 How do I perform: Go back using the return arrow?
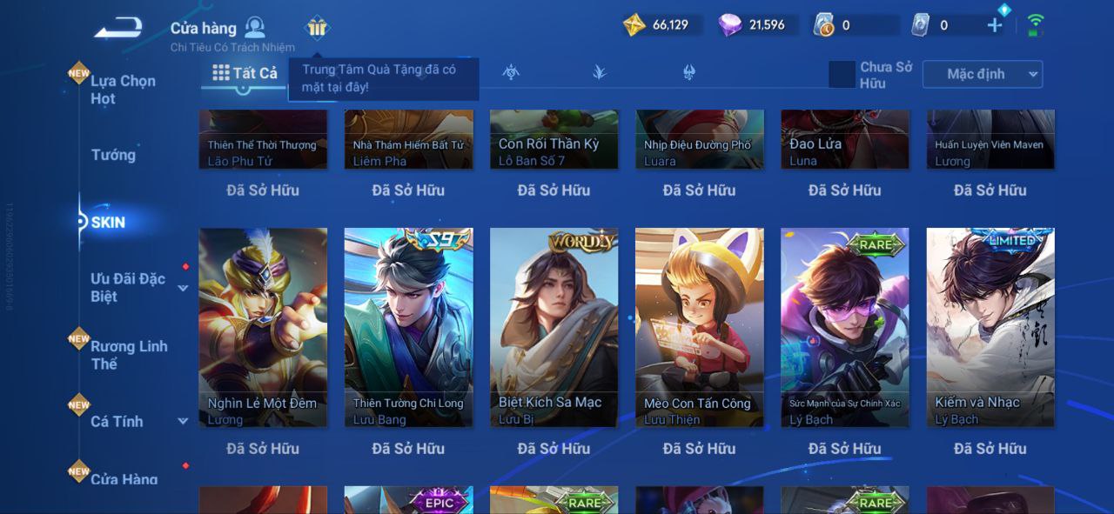118,28
